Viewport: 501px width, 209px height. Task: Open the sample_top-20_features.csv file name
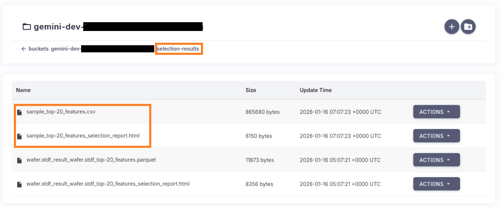click(61, 112)
